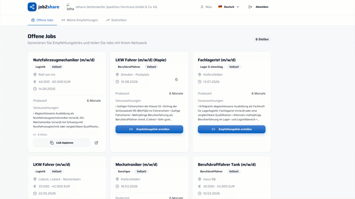Viewport: 355px width, 199px height.
Task: Select the Offene Jobs tab
Action: tap(42, 20)
